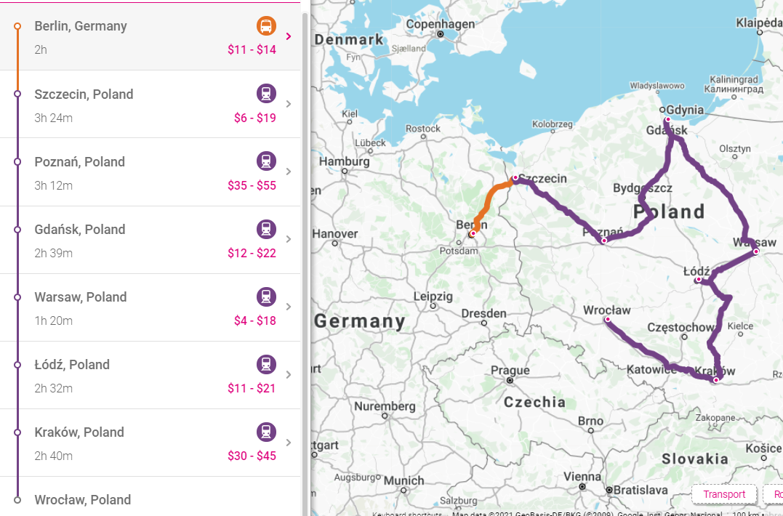783x516 pixels.
Task: Click the Szczecin pin on the map
Action: (x=515, y=177)
